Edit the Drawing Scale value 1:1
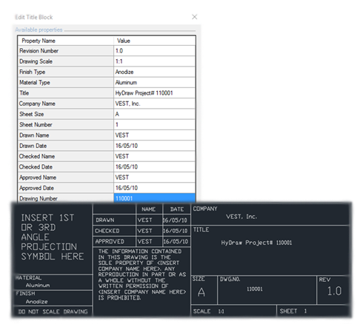 pyautogui.click(x=155, y=61)
